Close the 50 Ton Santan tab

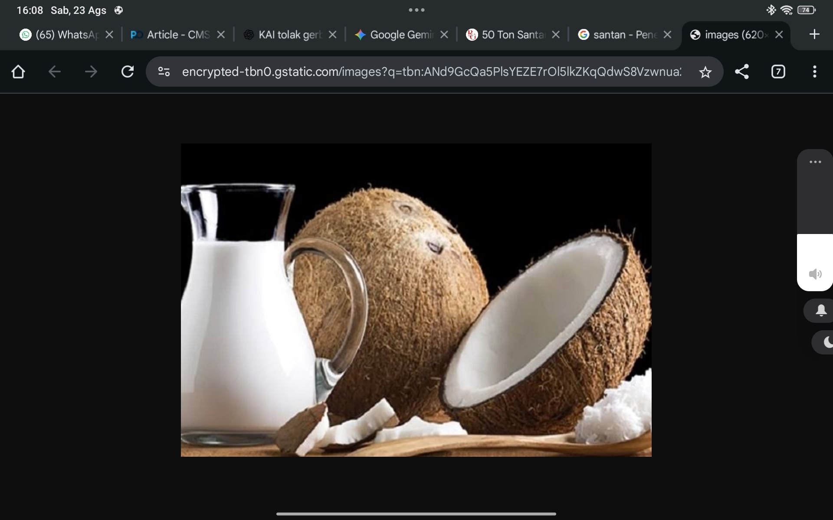point(556,35)
